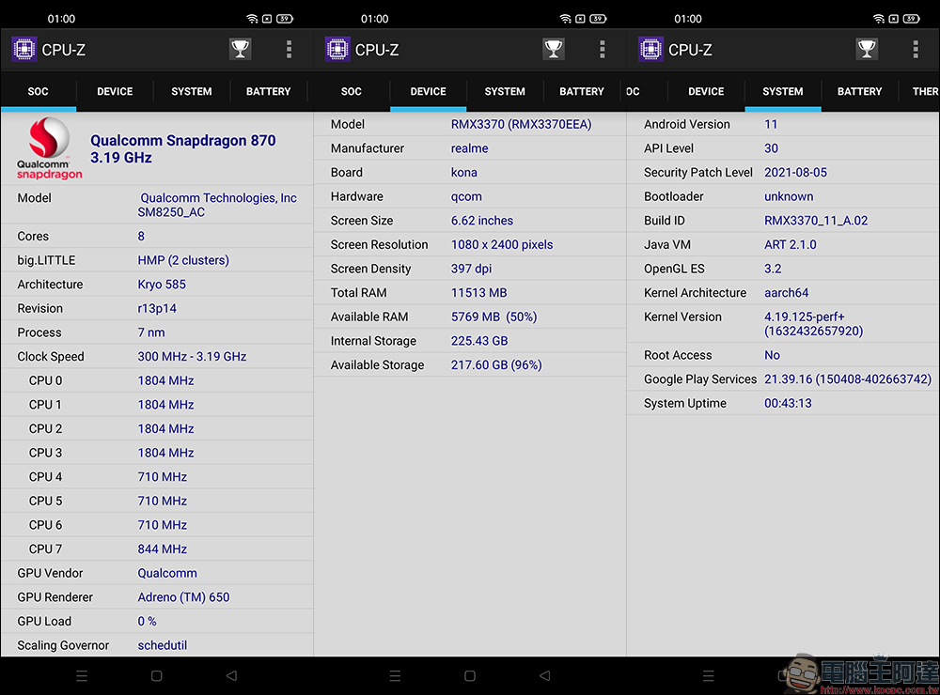Screen dimensions: 940x695
Task: Open the three-dot overflow menu in middle screen
Action: tap(603, 49)
